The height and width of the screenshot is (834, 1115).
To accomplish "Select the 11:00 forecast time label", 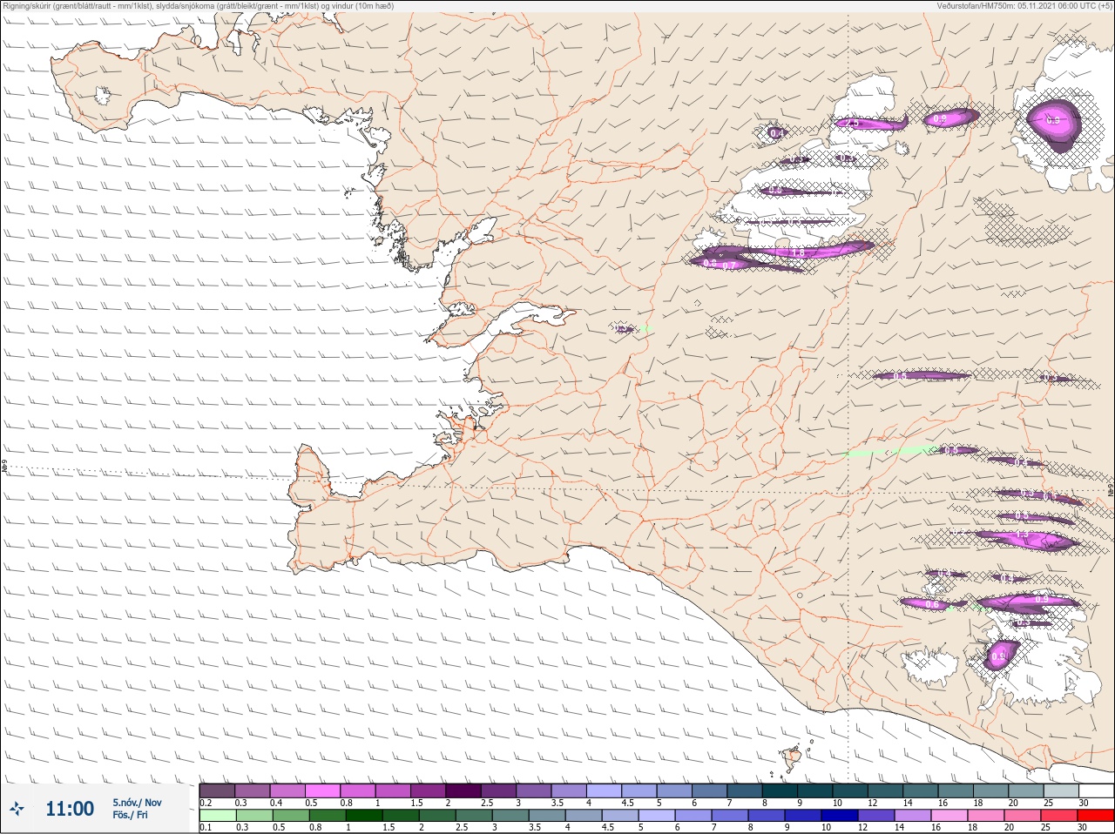I will pyautogui.click(x=70, y=809).
